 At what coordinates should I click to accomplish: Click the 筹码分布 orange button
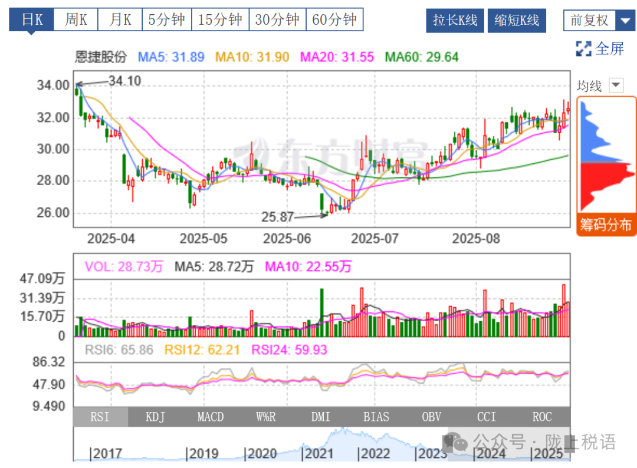coord(606,225)
